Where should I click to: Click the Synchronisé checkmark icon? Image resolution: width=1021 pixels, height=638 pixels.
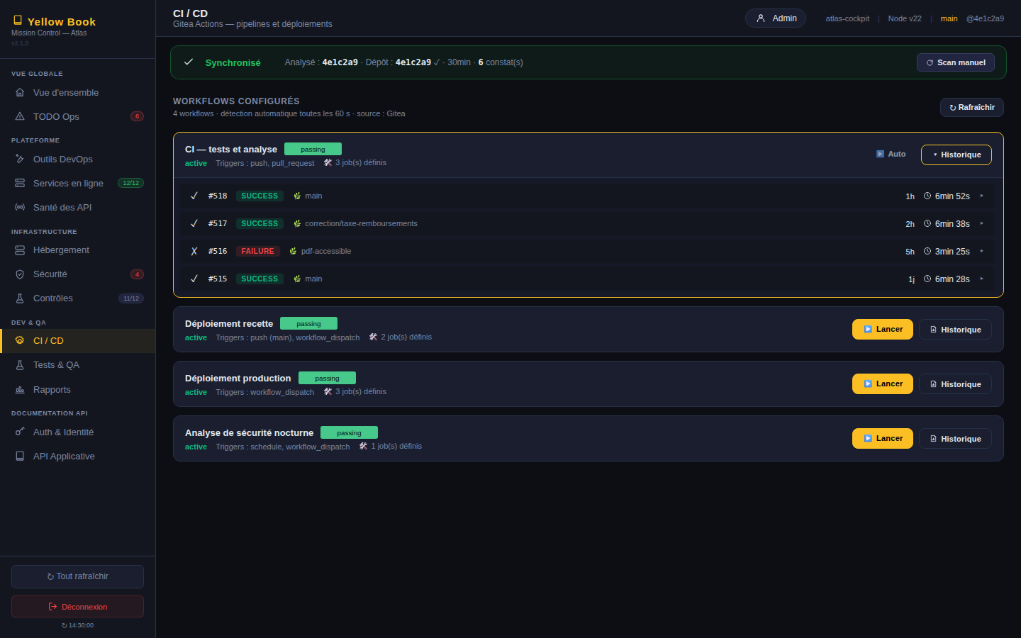coord(189,62)
